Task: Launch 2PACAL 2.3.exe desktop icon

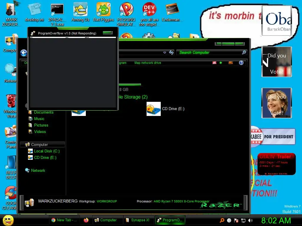Action: [x=57, y=14]
